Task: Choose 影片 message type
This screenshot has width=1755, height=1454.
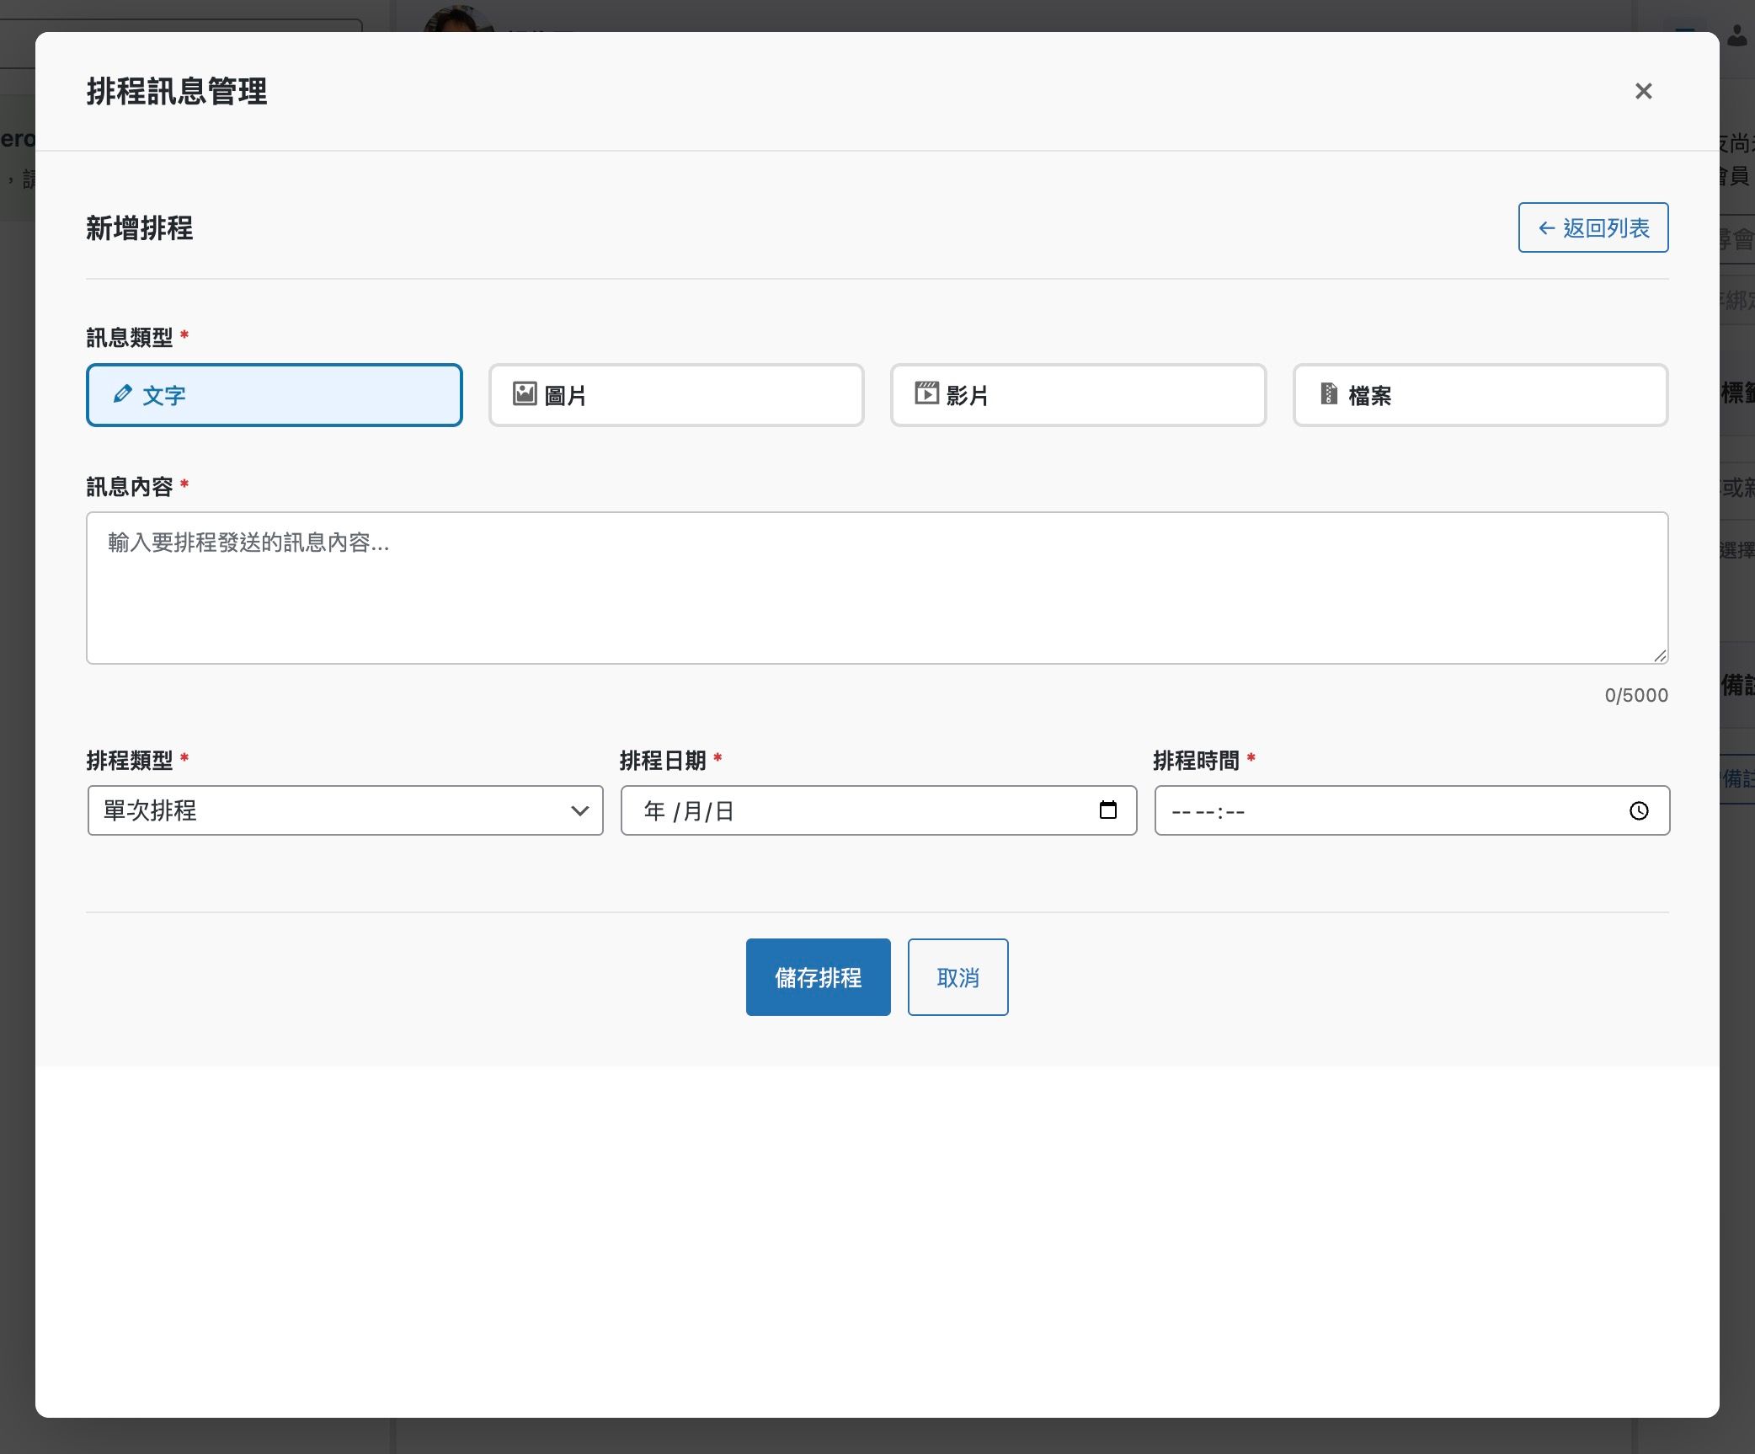Action: tap(1078, 395)
